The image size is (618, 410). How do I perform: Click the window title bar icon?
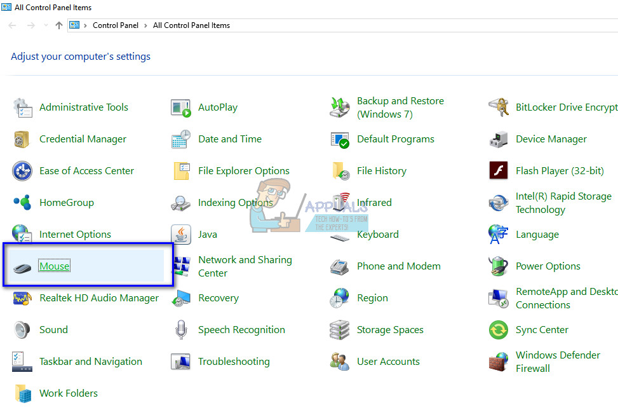(x=6, y=7)
